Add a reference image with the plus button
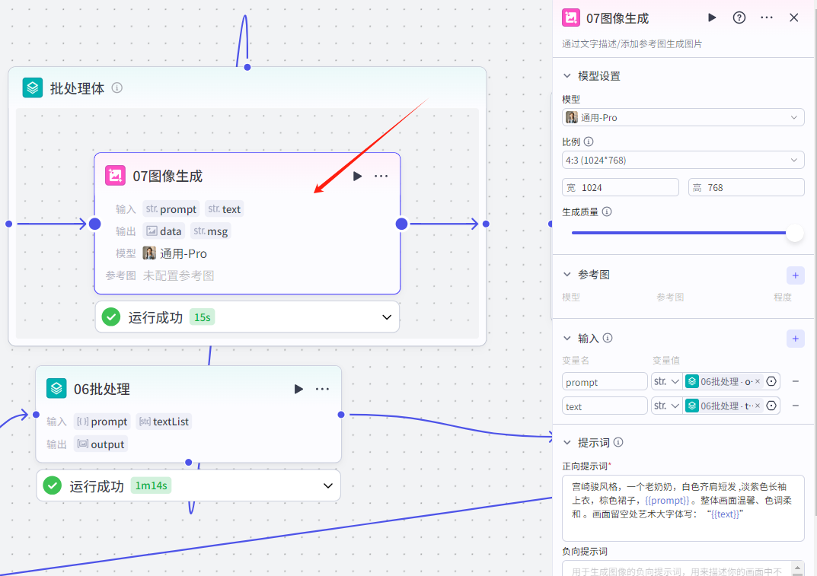Screen dimensions: 817x576 point(795,275)
